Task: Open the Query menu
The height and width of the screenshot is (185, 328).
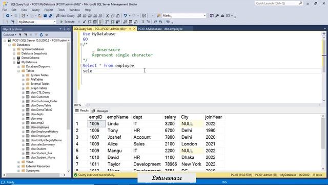Action: click(x=35, y=10)
